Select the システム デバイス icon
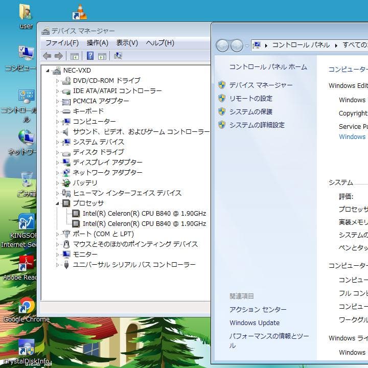The image size is (368, 368). click(66, 142)
